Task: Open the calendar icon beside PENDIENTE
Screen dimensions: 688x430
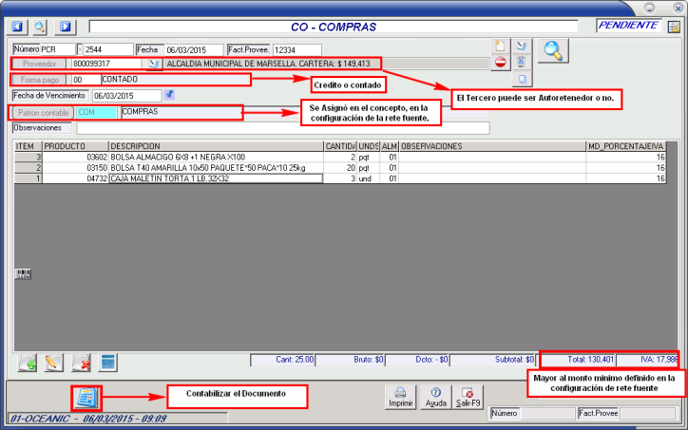Action: click(x=674, y=27)
